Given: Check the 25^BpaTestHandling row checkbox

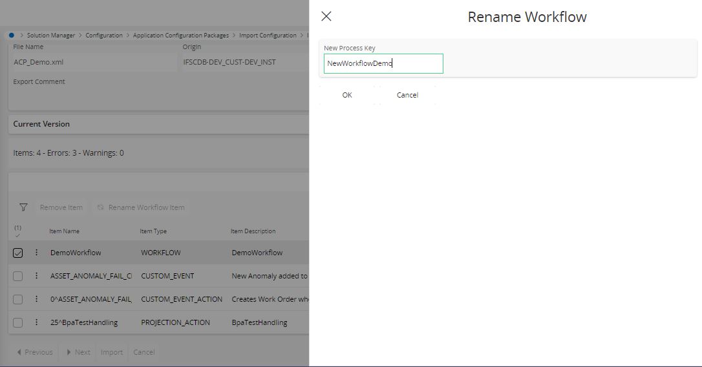Looking at the screenshot, I should (x=18, y=322).
